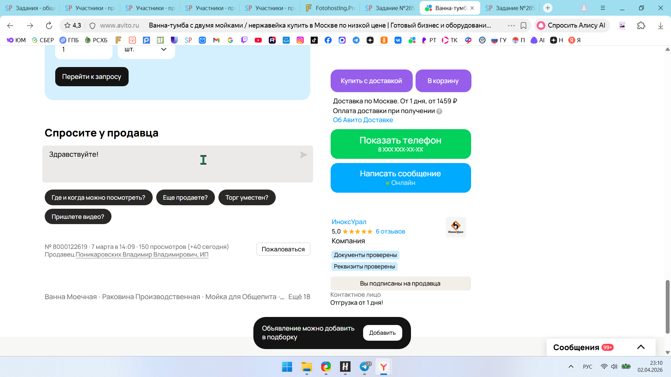Click the page vertical scrollbar thumb
Screen dimensions: 671x377
(x=667, y=306)
